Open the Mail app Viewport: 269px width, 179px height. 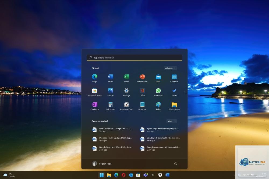[158, 78]
